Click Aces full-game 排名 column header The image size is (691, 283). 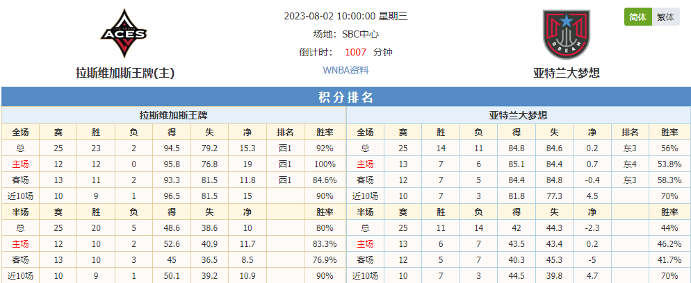(285, 132)
